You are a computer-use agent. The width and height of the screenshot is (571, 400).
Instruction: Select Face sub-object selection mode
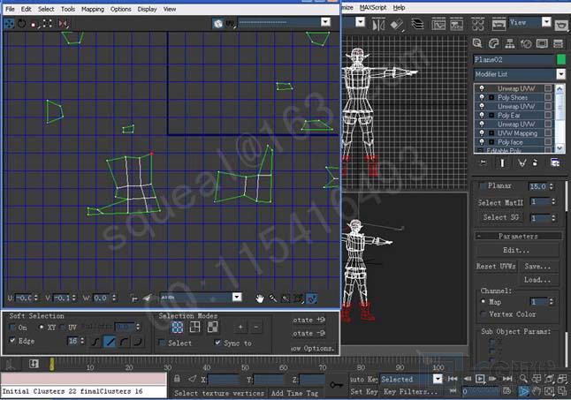pyautogui.click(x=213, y=328)
